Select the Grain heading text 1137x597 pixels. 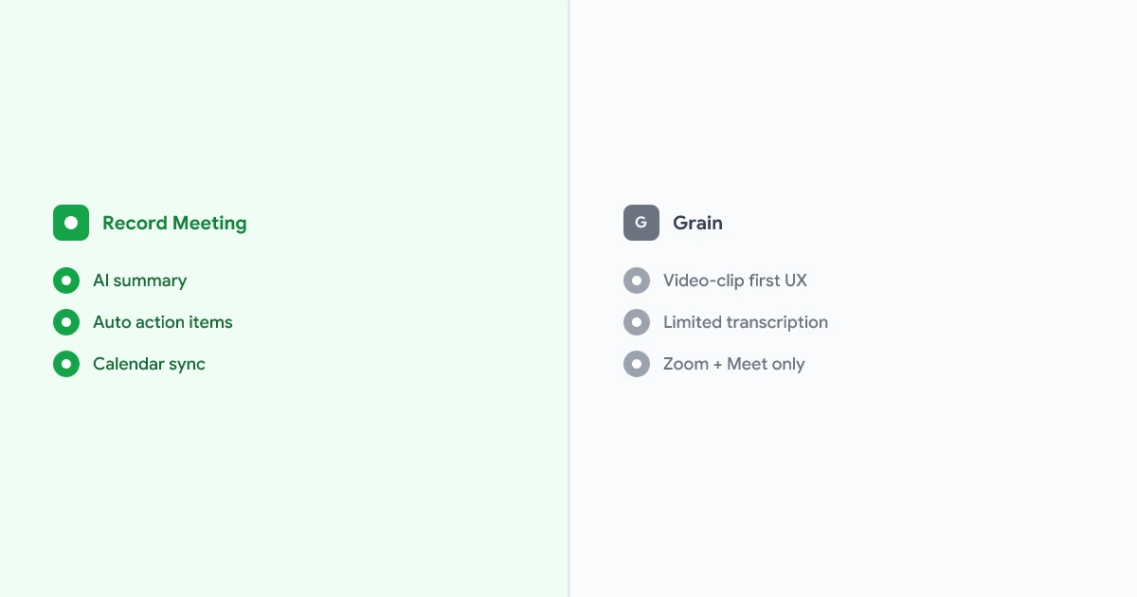pos(697,224)
